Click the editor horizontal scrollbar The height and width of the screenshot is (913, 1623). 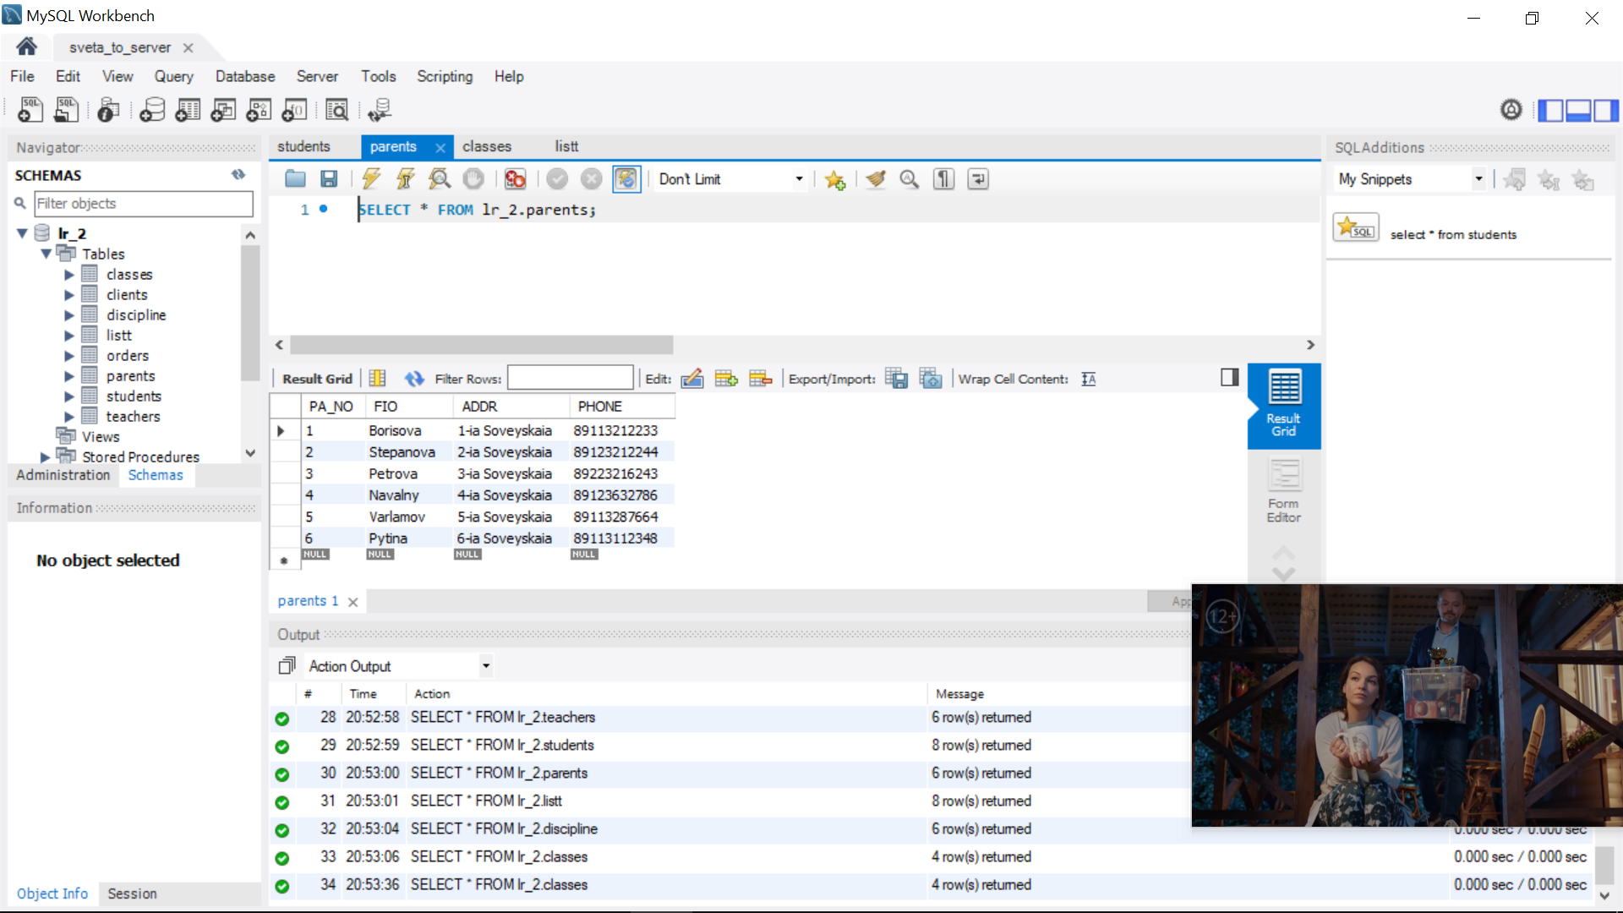(482, 345)
